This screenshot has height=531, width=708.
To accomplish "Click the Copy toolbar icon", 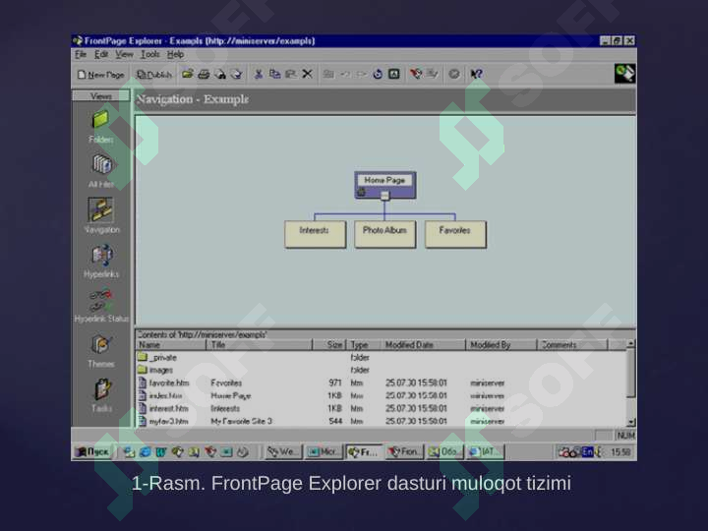I will tap(274, 74).
